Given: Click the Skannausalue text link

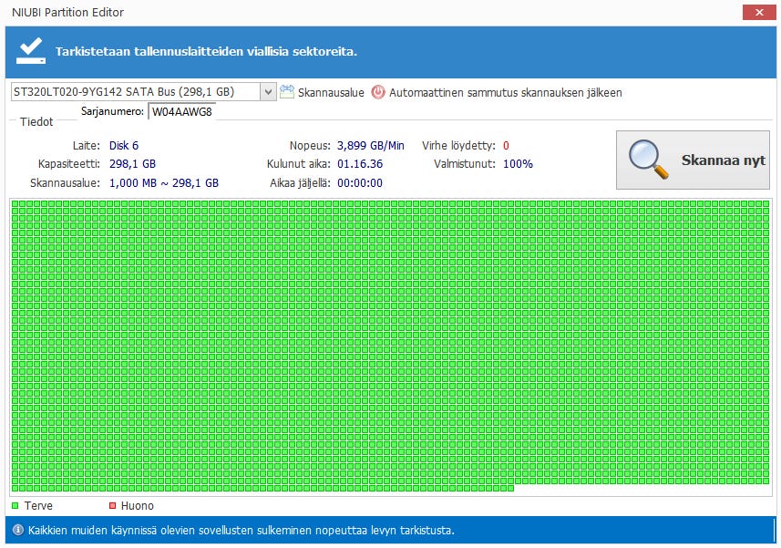Looking at the screenshot, I should coord(331,93).
